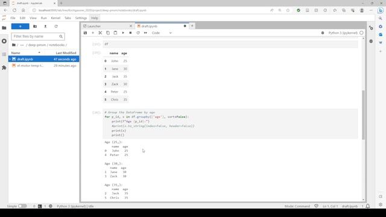Open the Run menu

click(43, 18)
